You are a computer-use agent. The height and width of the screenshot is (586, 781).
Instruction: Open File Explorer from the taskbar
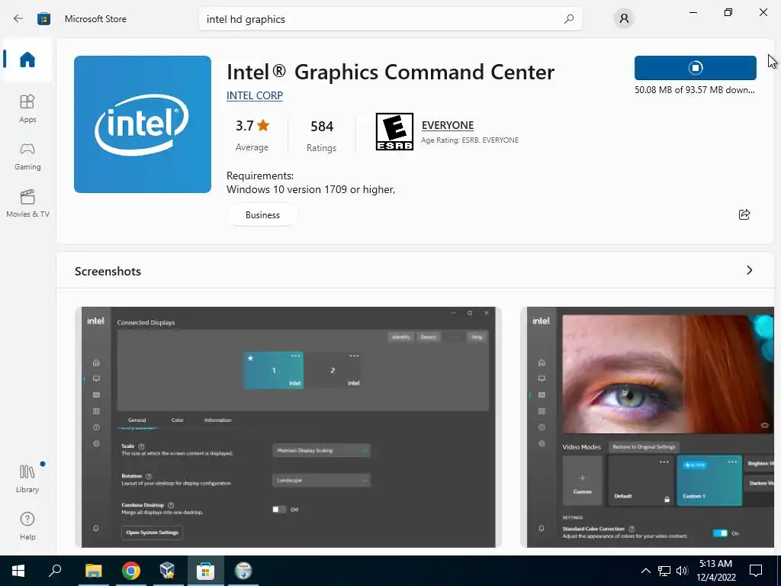tap(93, 571)
